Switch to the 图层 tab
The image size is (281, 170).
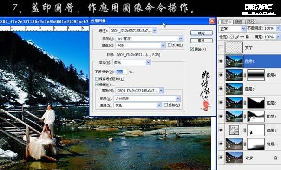coord(224,22)
